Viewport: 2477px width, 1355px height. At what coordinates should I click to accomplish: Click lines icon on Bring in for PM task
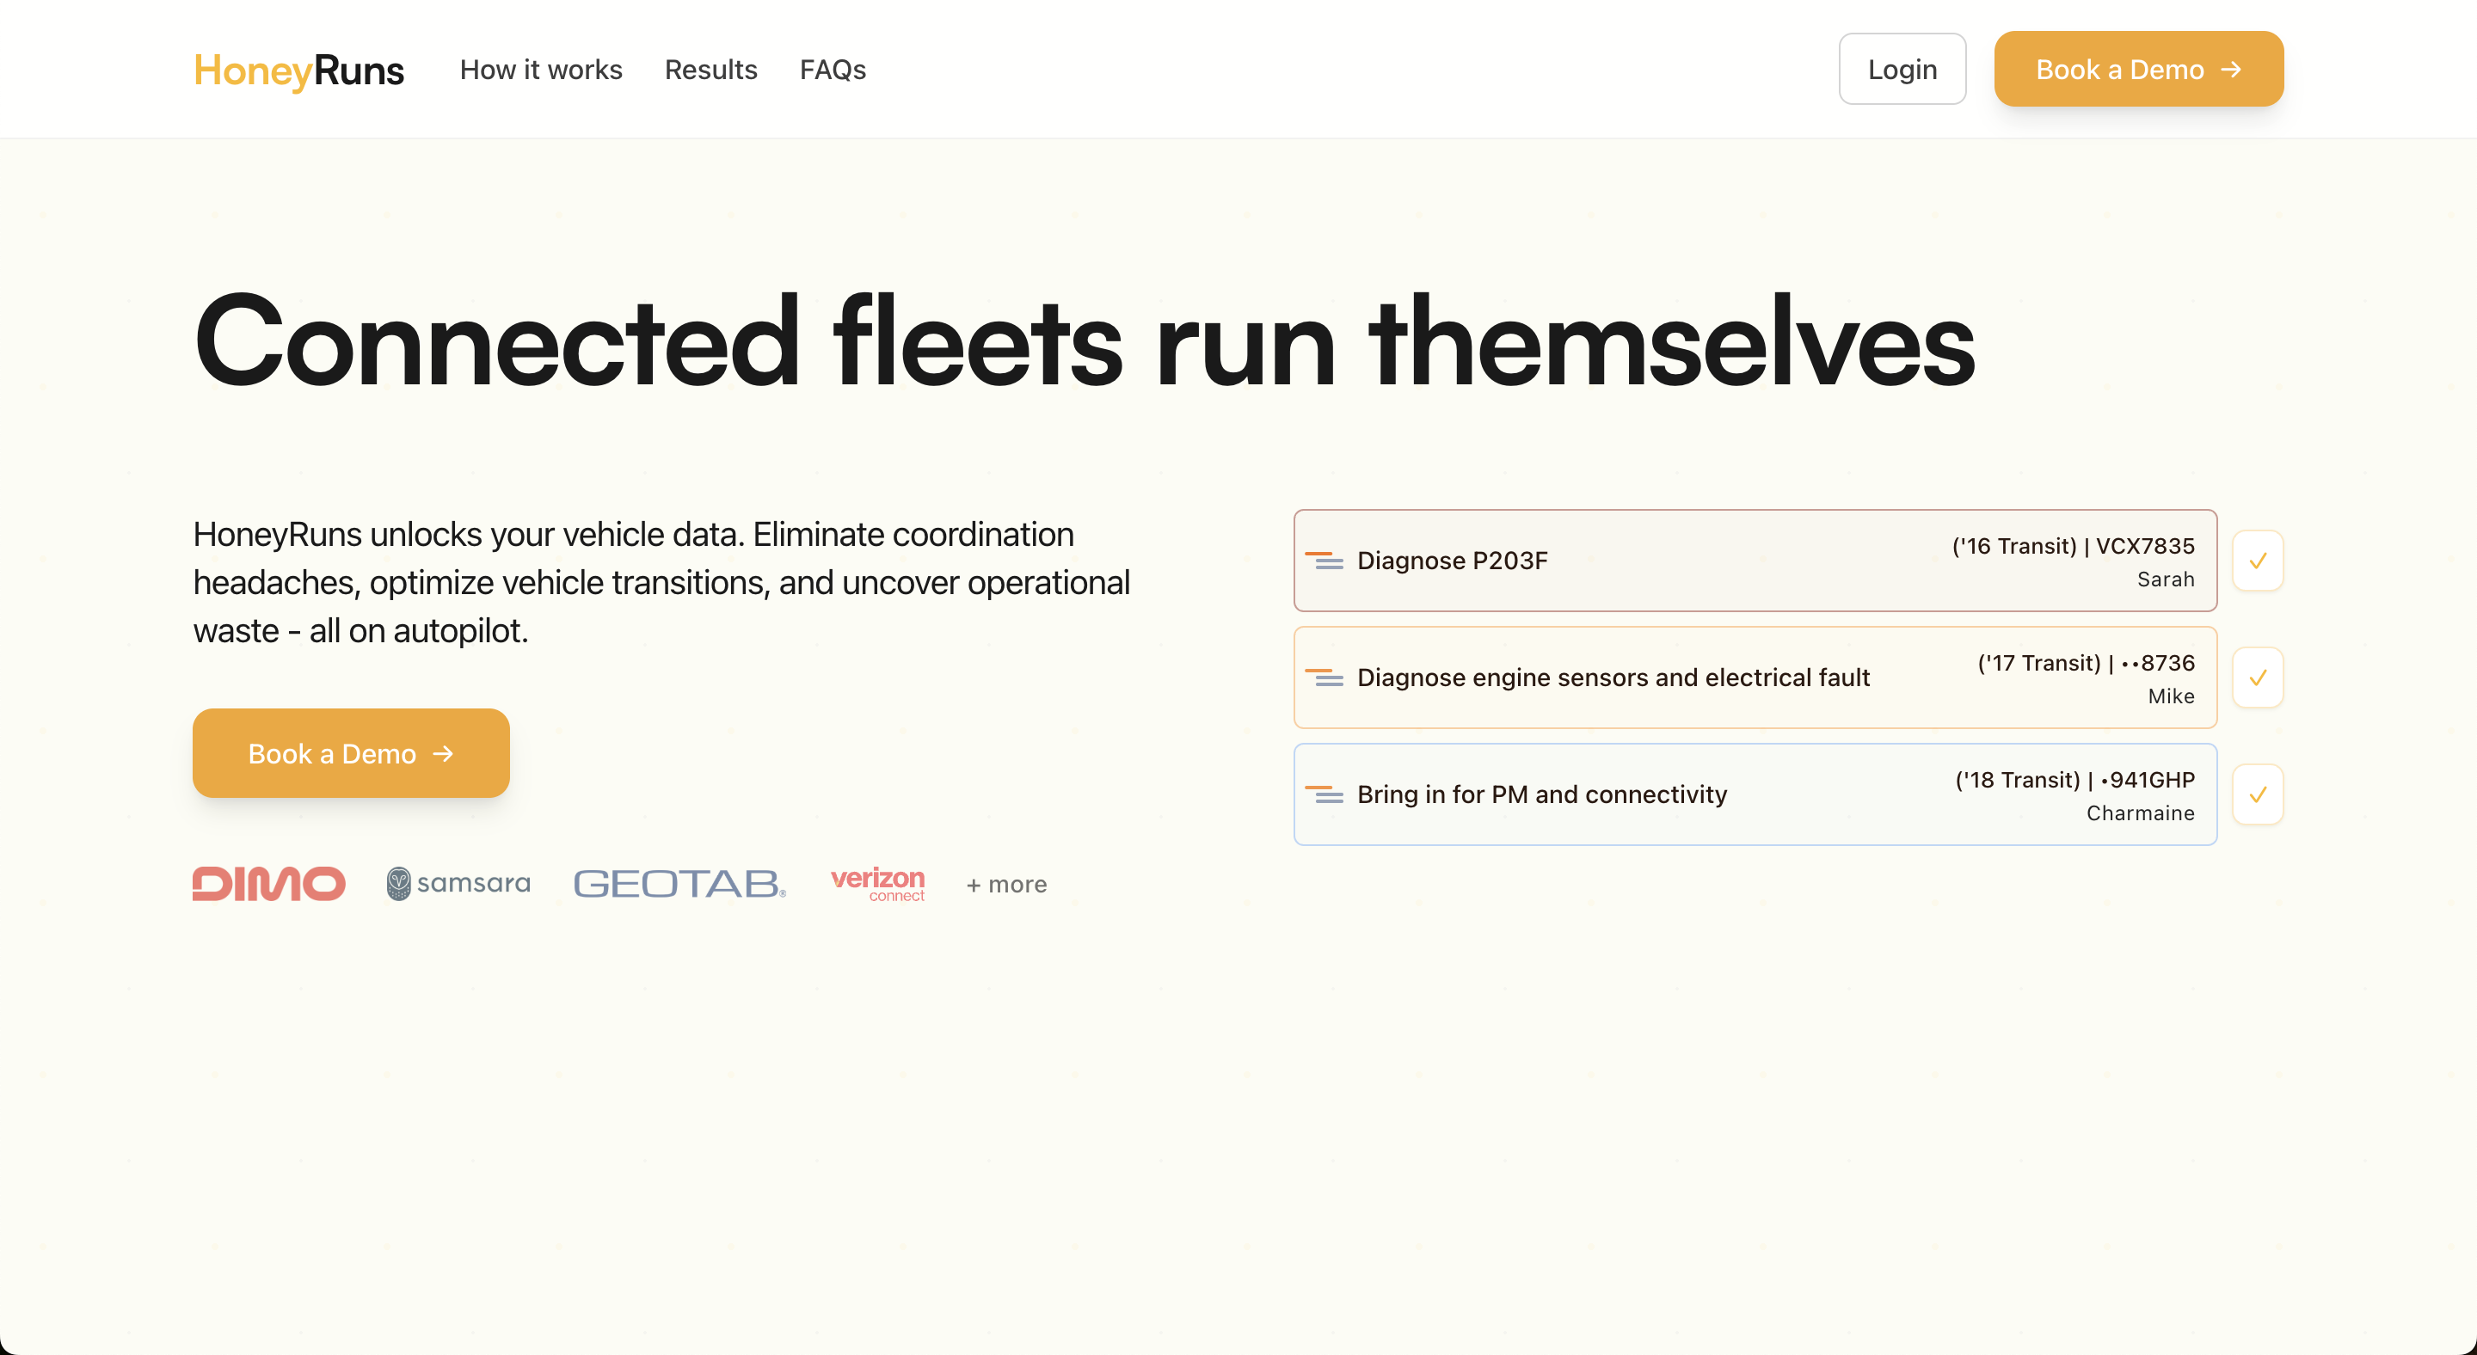point(1323,794)
